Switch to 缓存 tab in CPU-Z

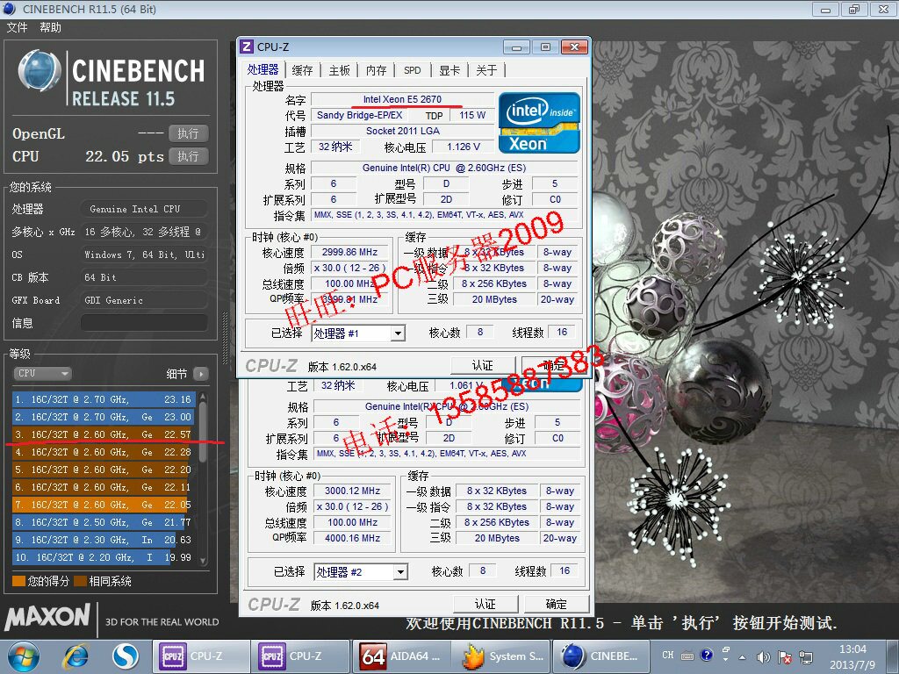pyautogui.click(x=302, y=70)
